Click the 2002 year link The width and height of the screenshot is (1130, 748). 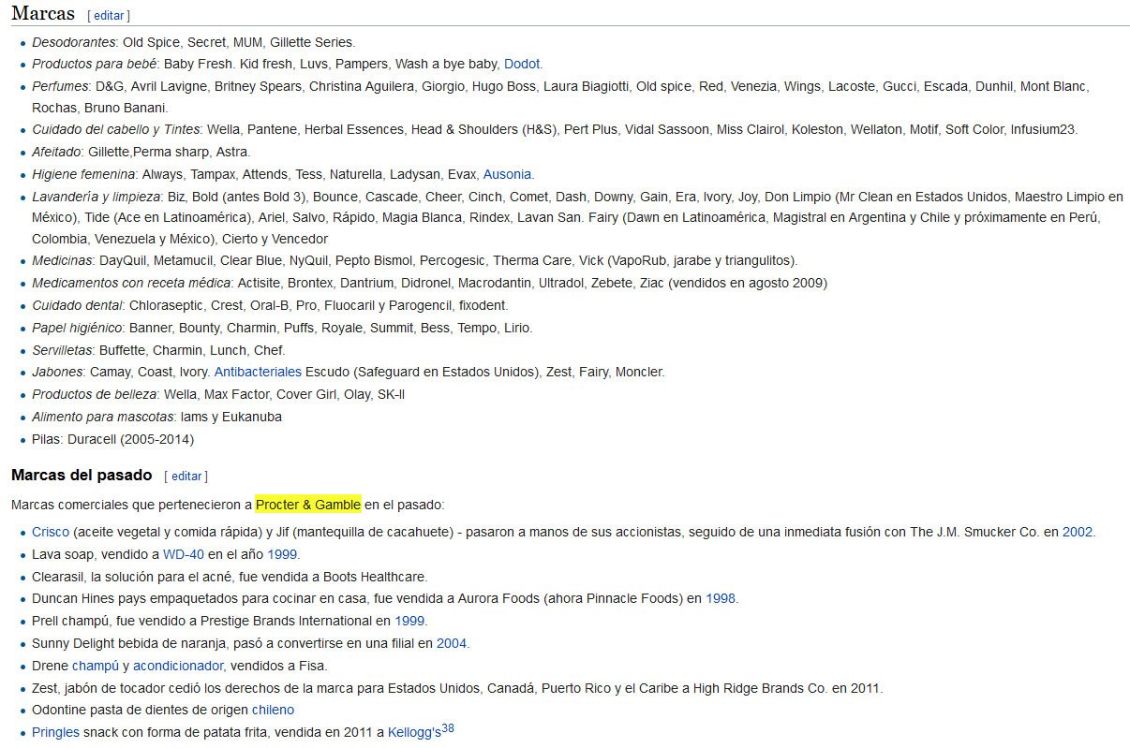[x=1077, y=532]
